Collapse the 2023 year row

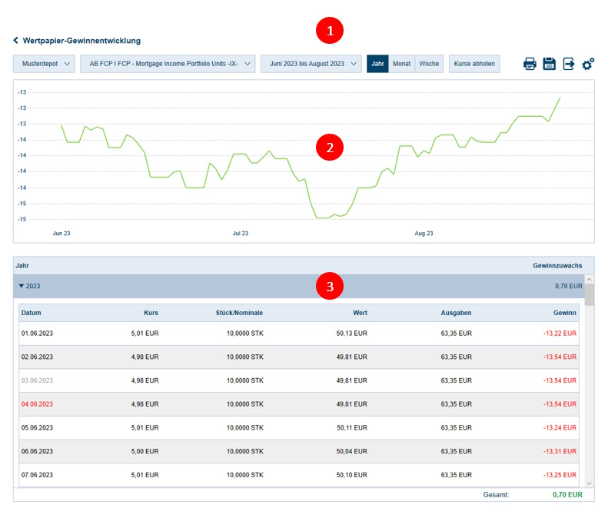click(22, 286)
